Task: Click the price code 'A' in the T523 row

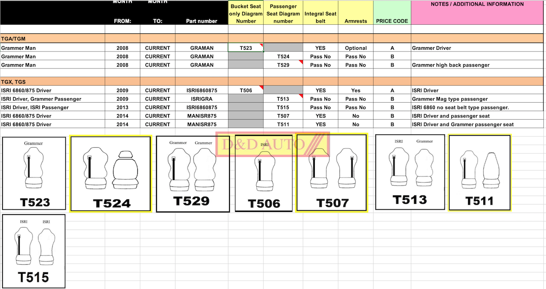Action: pyautogui.click(x=392, y=48)
